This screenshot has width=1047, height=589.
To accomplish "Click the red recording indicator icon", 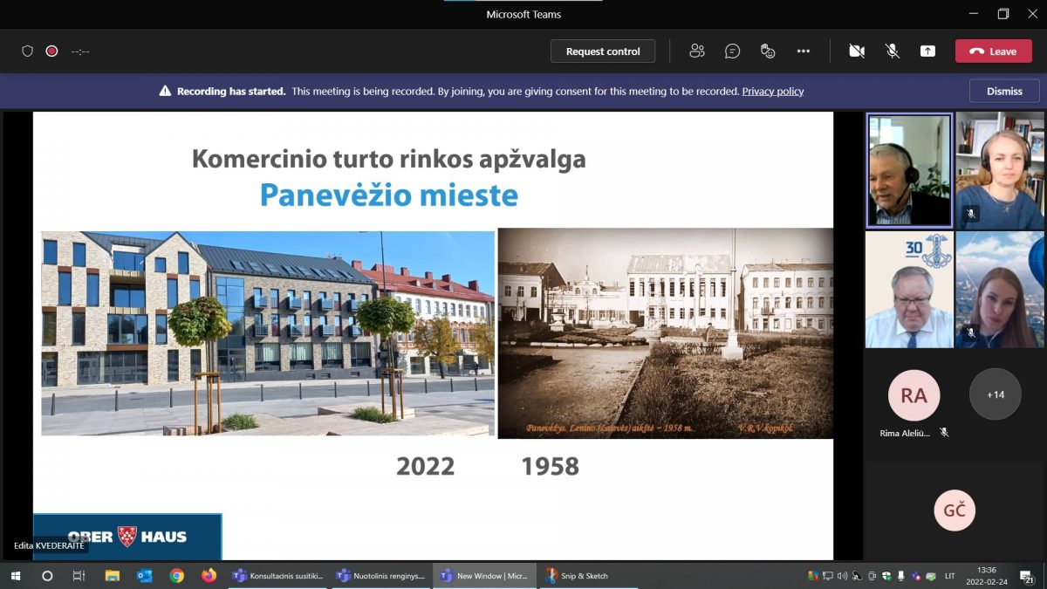I will point(51,51).
